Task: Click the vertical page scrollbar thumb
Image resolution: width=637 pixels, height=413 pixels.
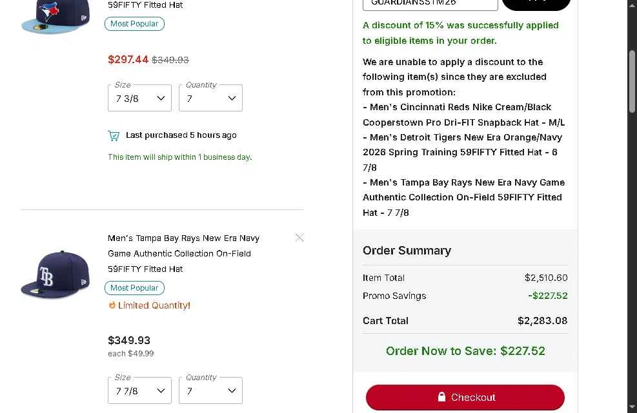Action: click(632, 81)
